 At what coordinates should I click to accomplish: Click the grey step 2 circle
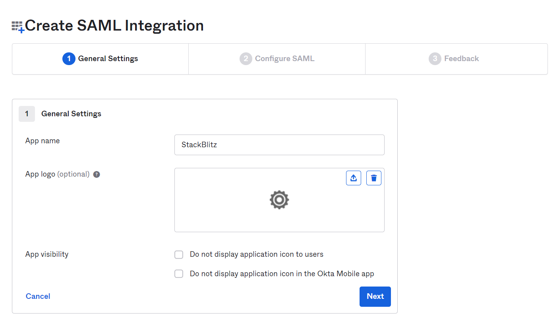(246, 58)
